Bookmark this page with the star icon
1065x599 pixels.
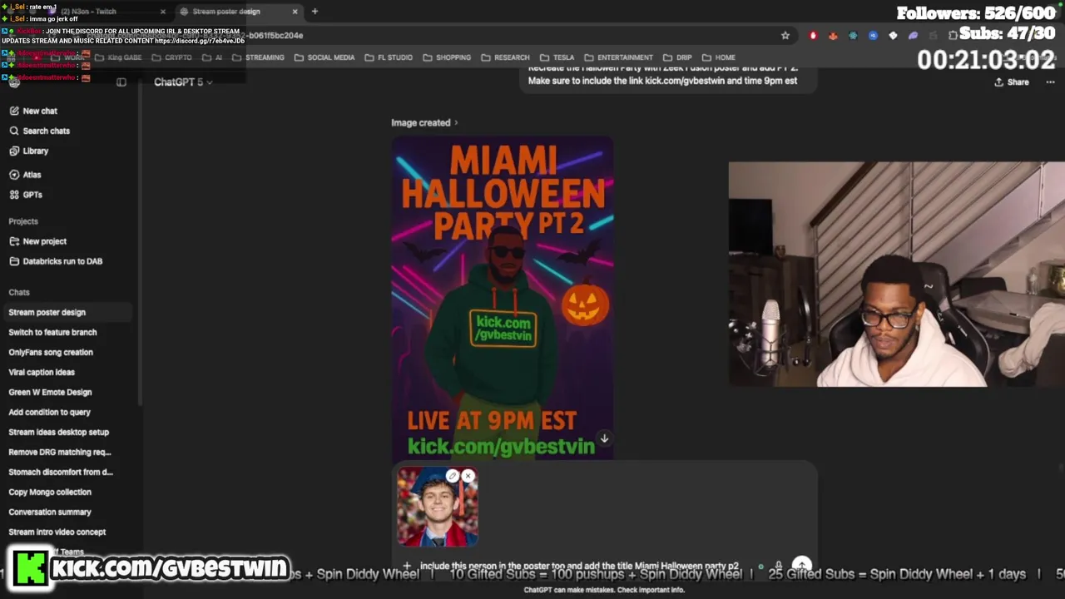pos(785,36)
